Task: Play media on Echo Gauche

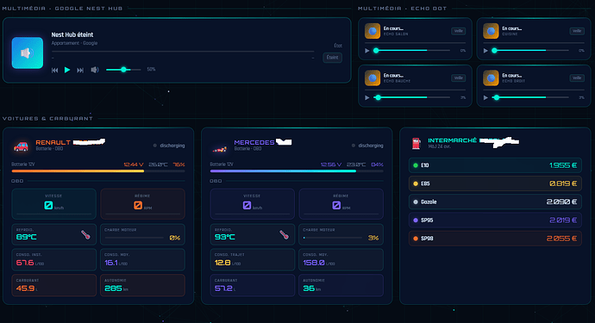Action: pos(367,97)
